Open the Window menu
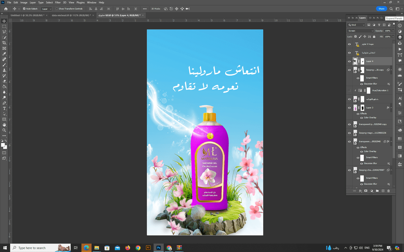Viewport: 404px width, 252px height. tap(92, 3)
